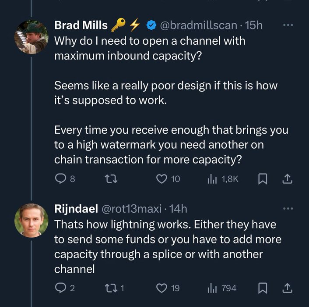The image size is (309, 307).
Task: Retweet Rijndael's reply
Action: [x=112, y=288]
